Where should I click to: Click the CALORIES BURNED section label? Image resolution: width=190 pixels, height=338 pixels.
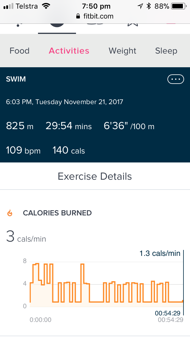point(57,213)
